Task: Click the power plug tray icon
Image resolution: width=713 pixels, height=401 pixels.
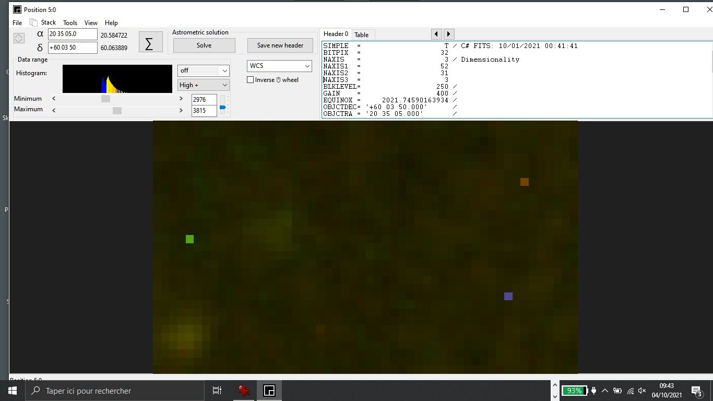Action: pos(594,391)
